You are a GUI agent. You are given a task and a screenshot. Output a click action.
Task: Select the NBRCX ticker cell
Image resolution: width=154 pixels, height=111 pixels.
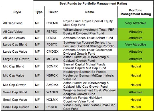coord(52,75)
